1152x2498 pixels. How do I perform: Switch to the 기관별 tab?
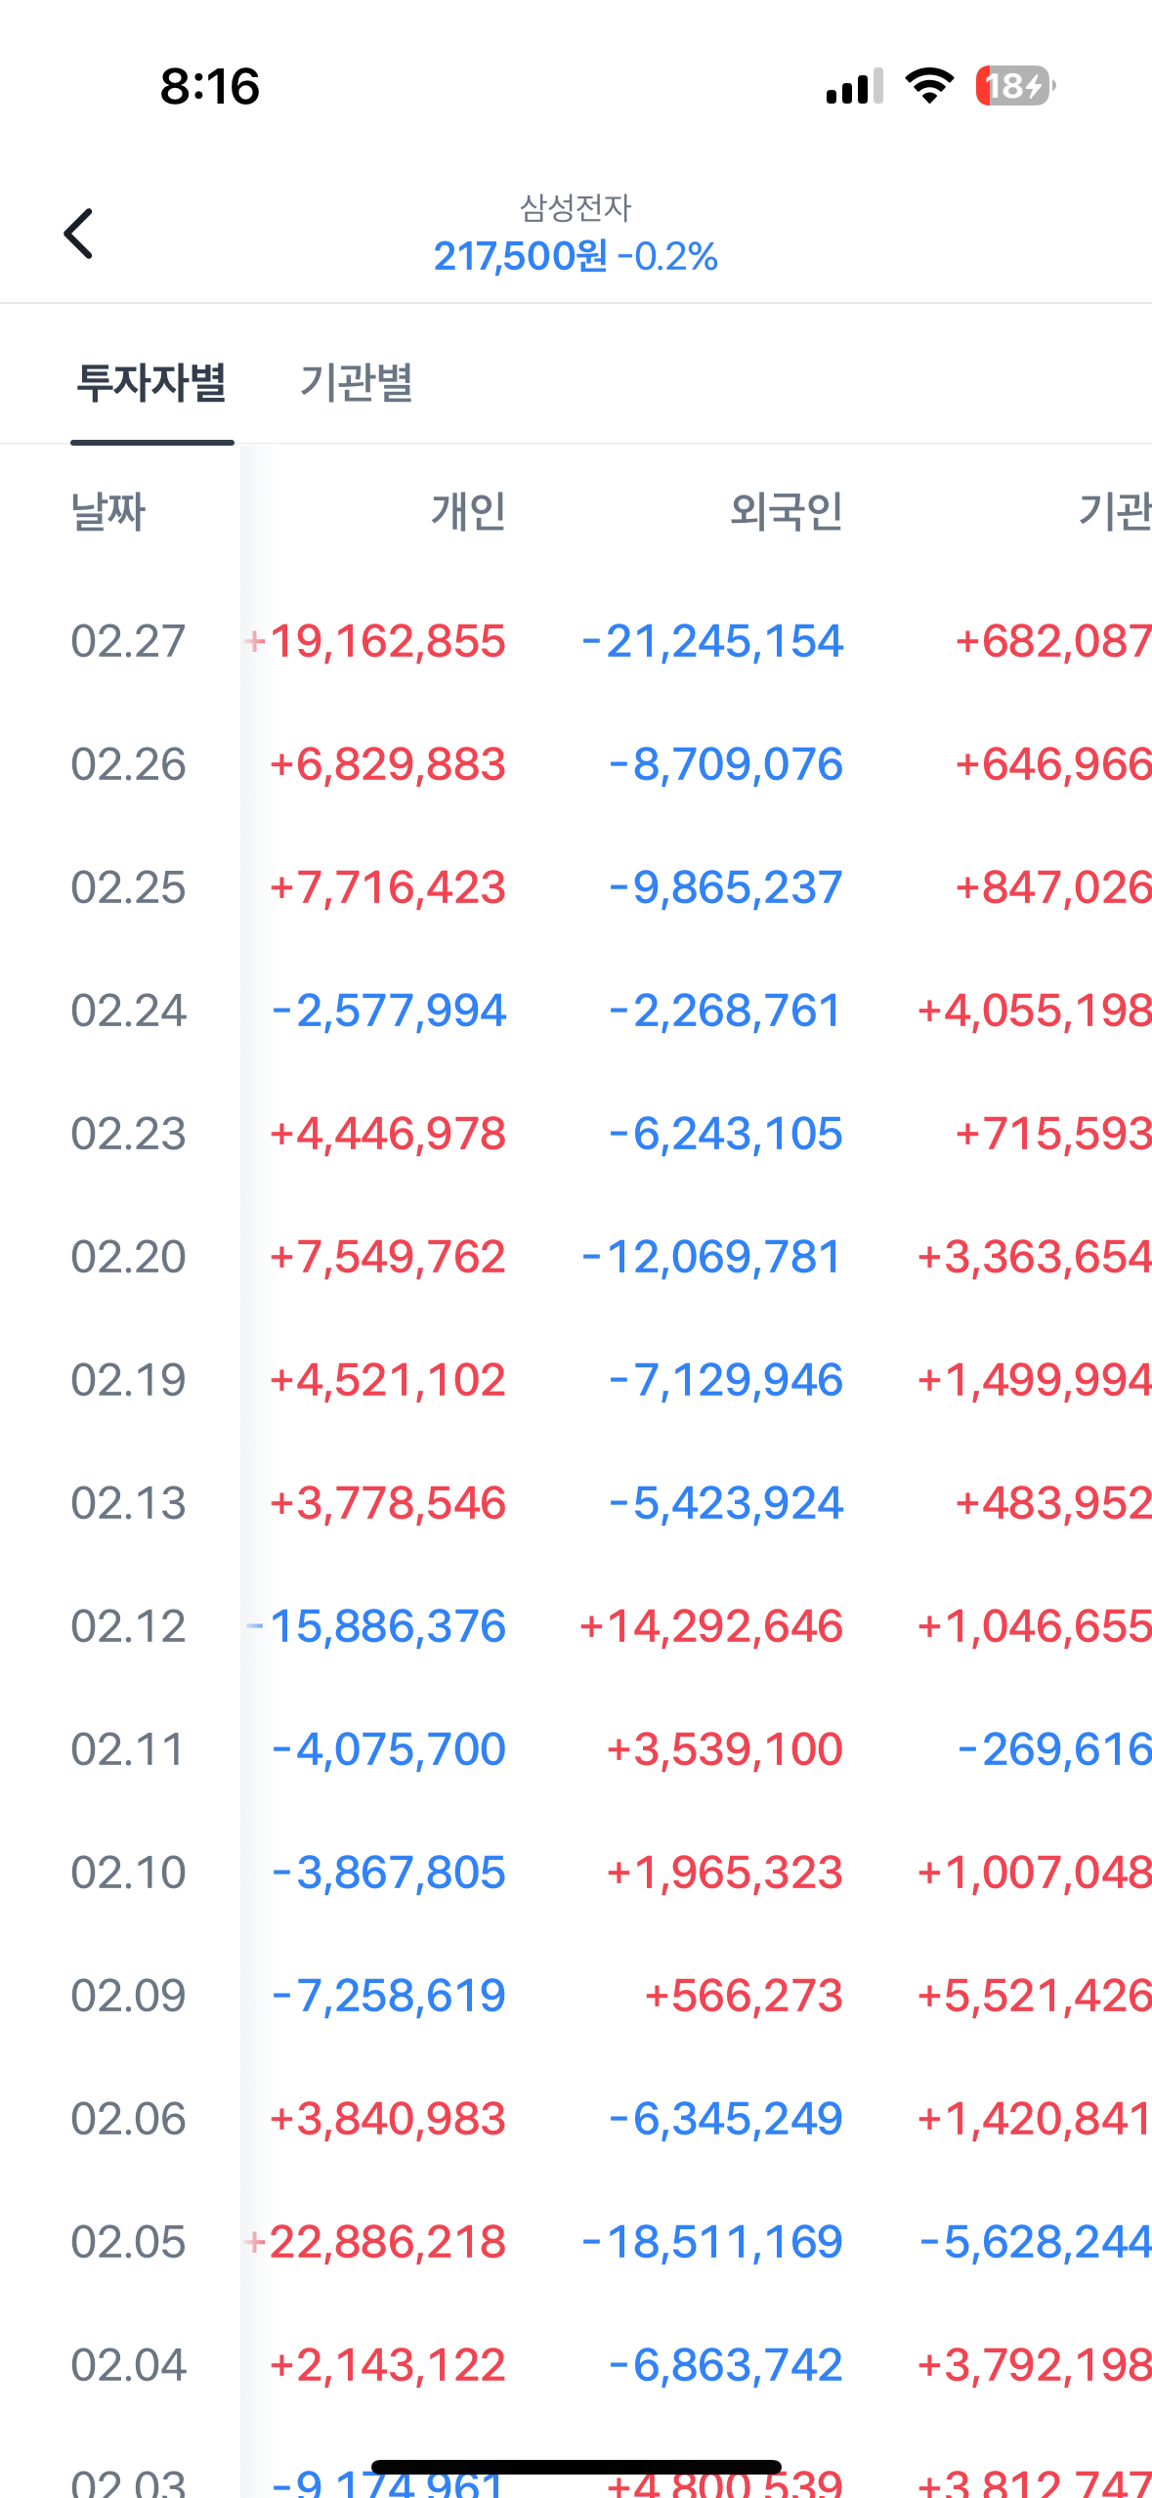click(x=357, y=382)
